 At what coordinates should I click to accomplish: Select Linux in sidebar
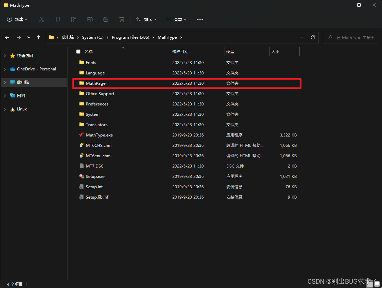pyautogui.click(x=22, y=109)
